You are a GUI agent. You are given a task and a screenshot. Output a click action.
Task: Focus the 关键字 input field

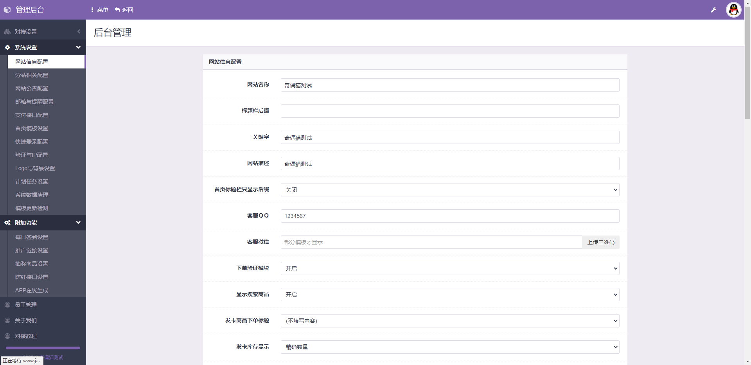tap(450, 137)
